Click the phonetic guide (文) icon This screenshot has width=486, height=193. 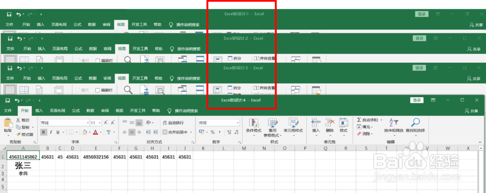[x=109, y=132]
